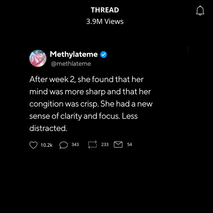
Task: Click the 233 reposts count
Action: [x=105, y=144]
